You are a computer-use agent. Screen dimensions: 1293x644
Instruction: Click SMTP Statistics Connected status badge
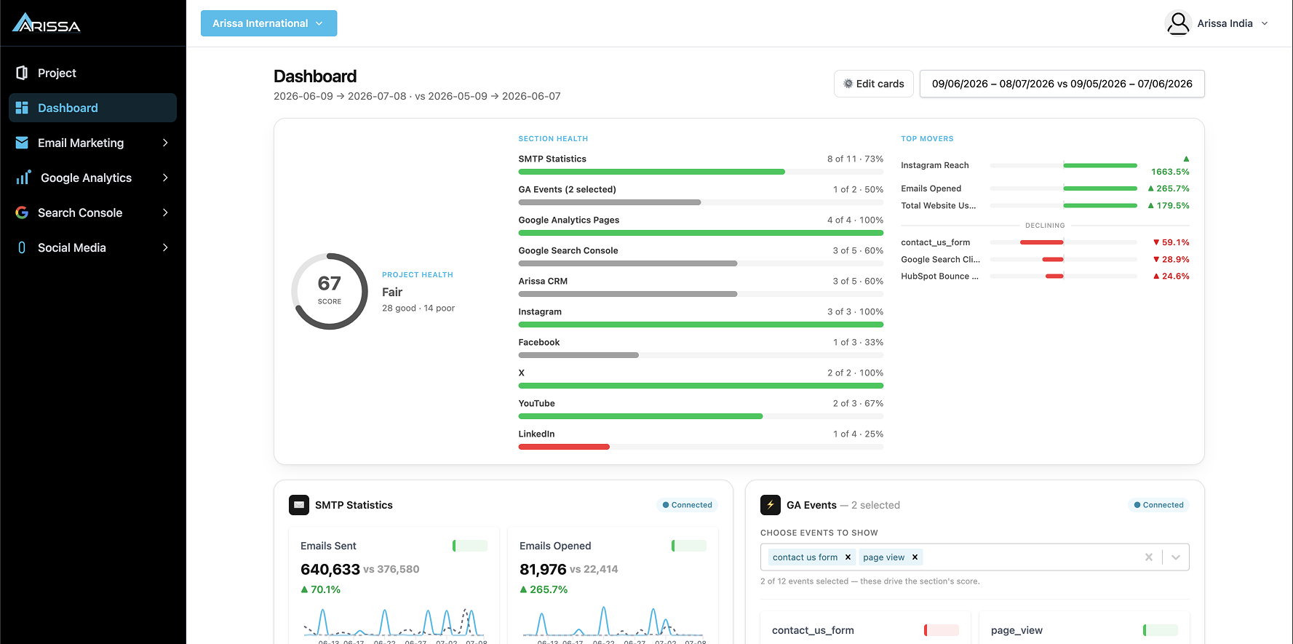(687, 505)
